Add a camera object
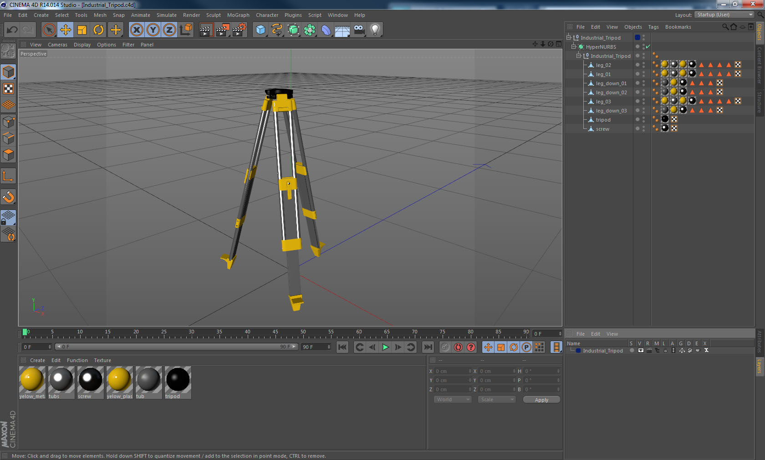Viewport: 765px width, 460px height. [359, 30]
